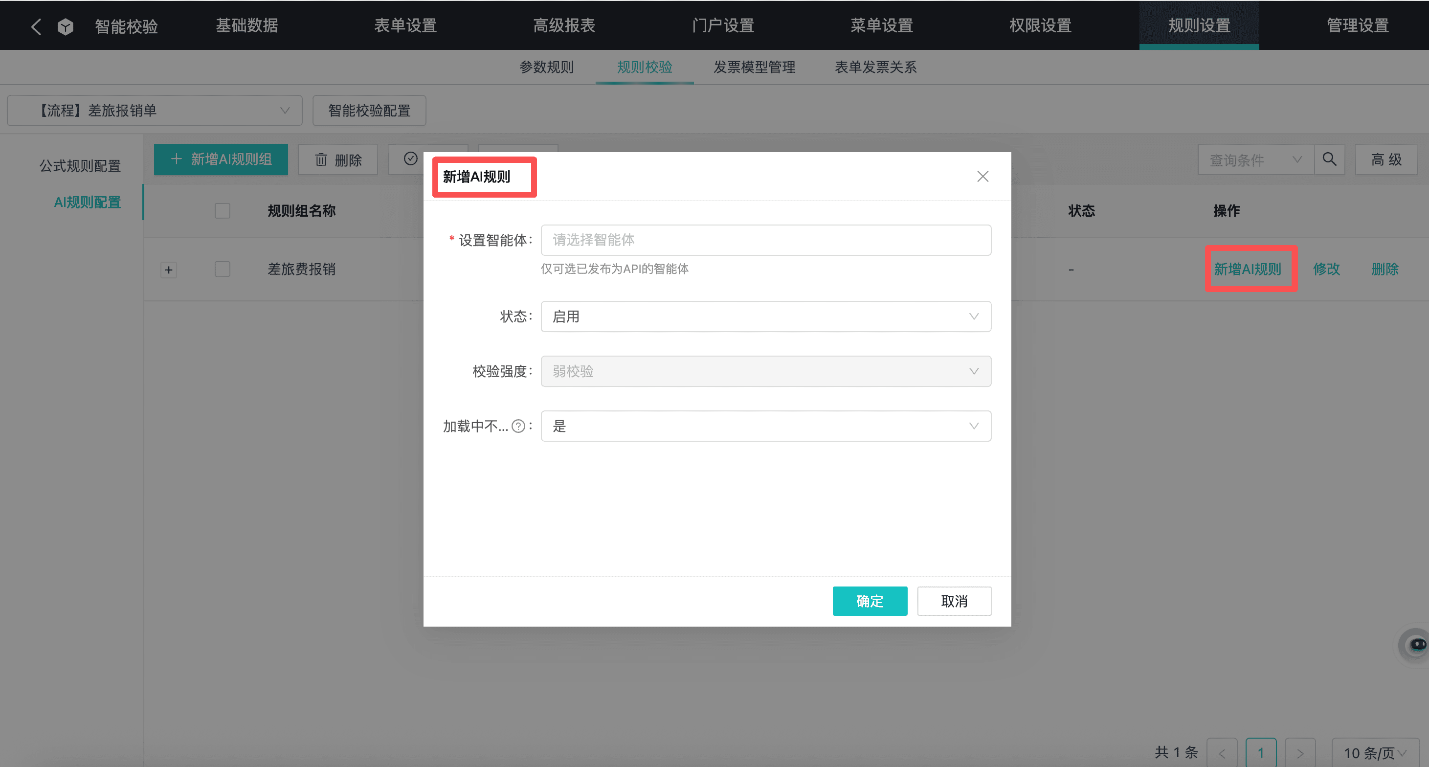Go to next page arrow
This screenshot has height=767, width=1429.
click(x=1300, y=753)
